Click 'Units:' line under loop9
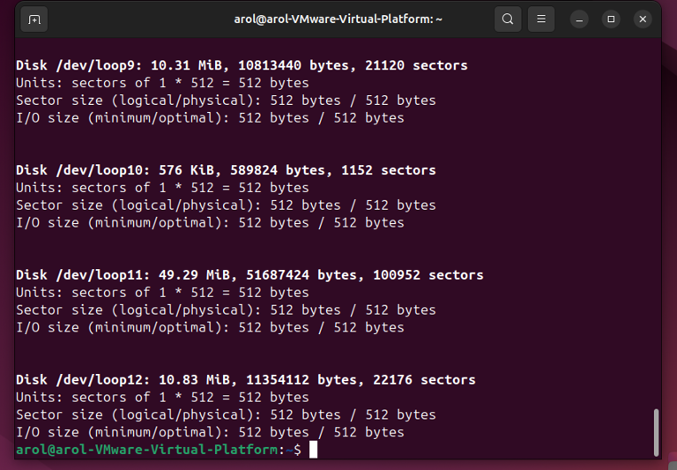677x470 pixels. coord(162,83)
